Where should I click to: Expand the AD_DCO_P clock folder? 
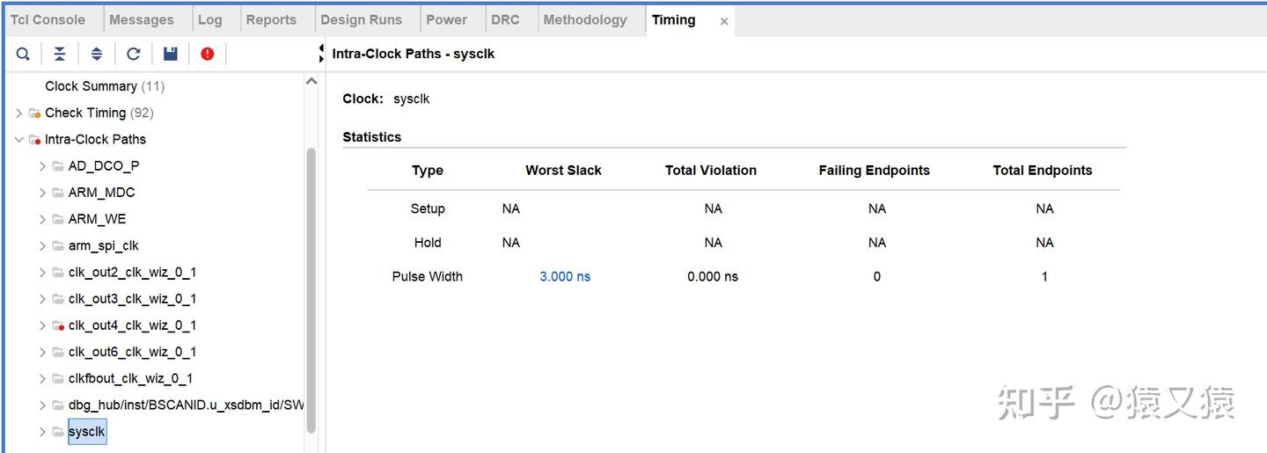point(42,166)
